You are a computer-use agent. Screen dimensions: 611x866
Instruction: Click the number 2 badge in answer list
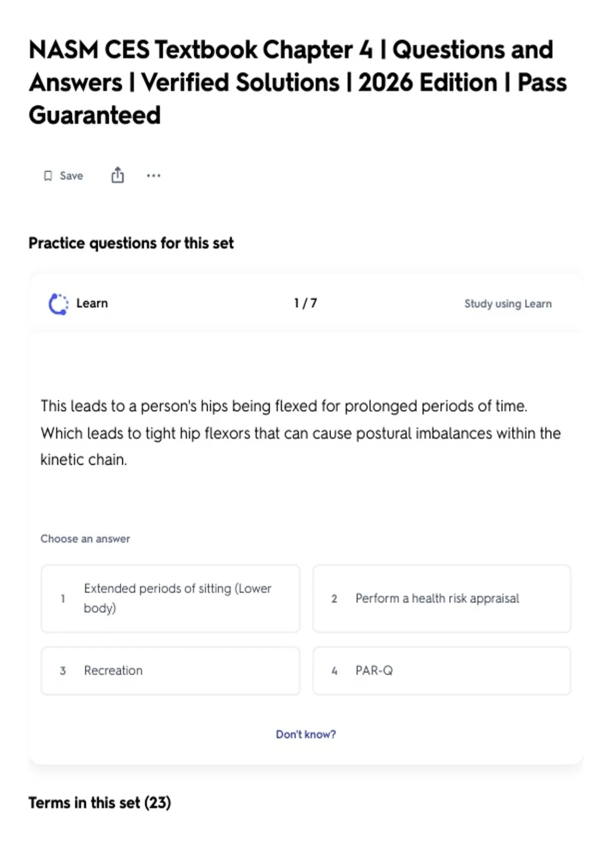pyautogui.click(x=334, y=599)
